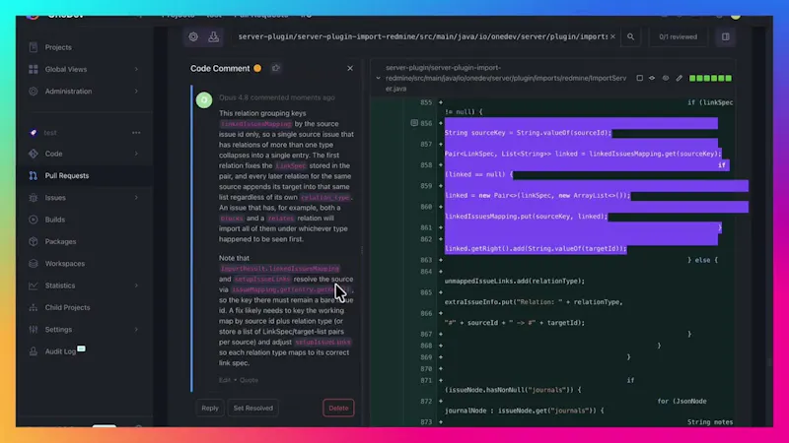Open the test project three-dots menu

point(136,133)
